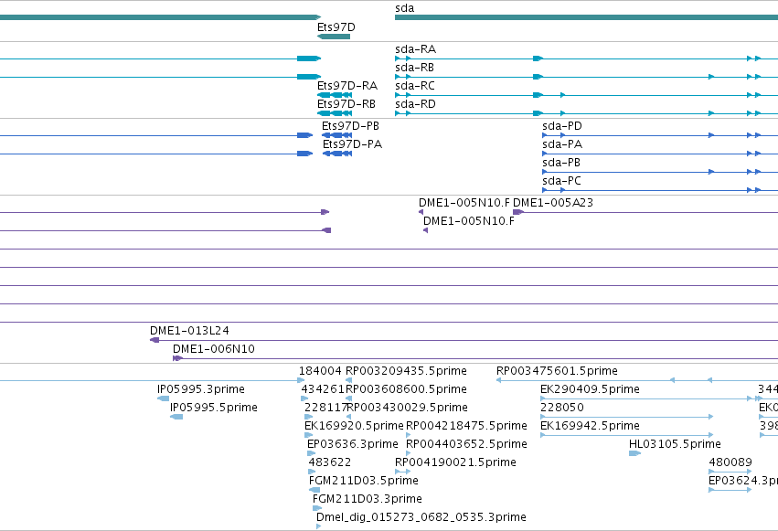
Task: Select the RP003430029.5prime label
Action: [408, 408]
